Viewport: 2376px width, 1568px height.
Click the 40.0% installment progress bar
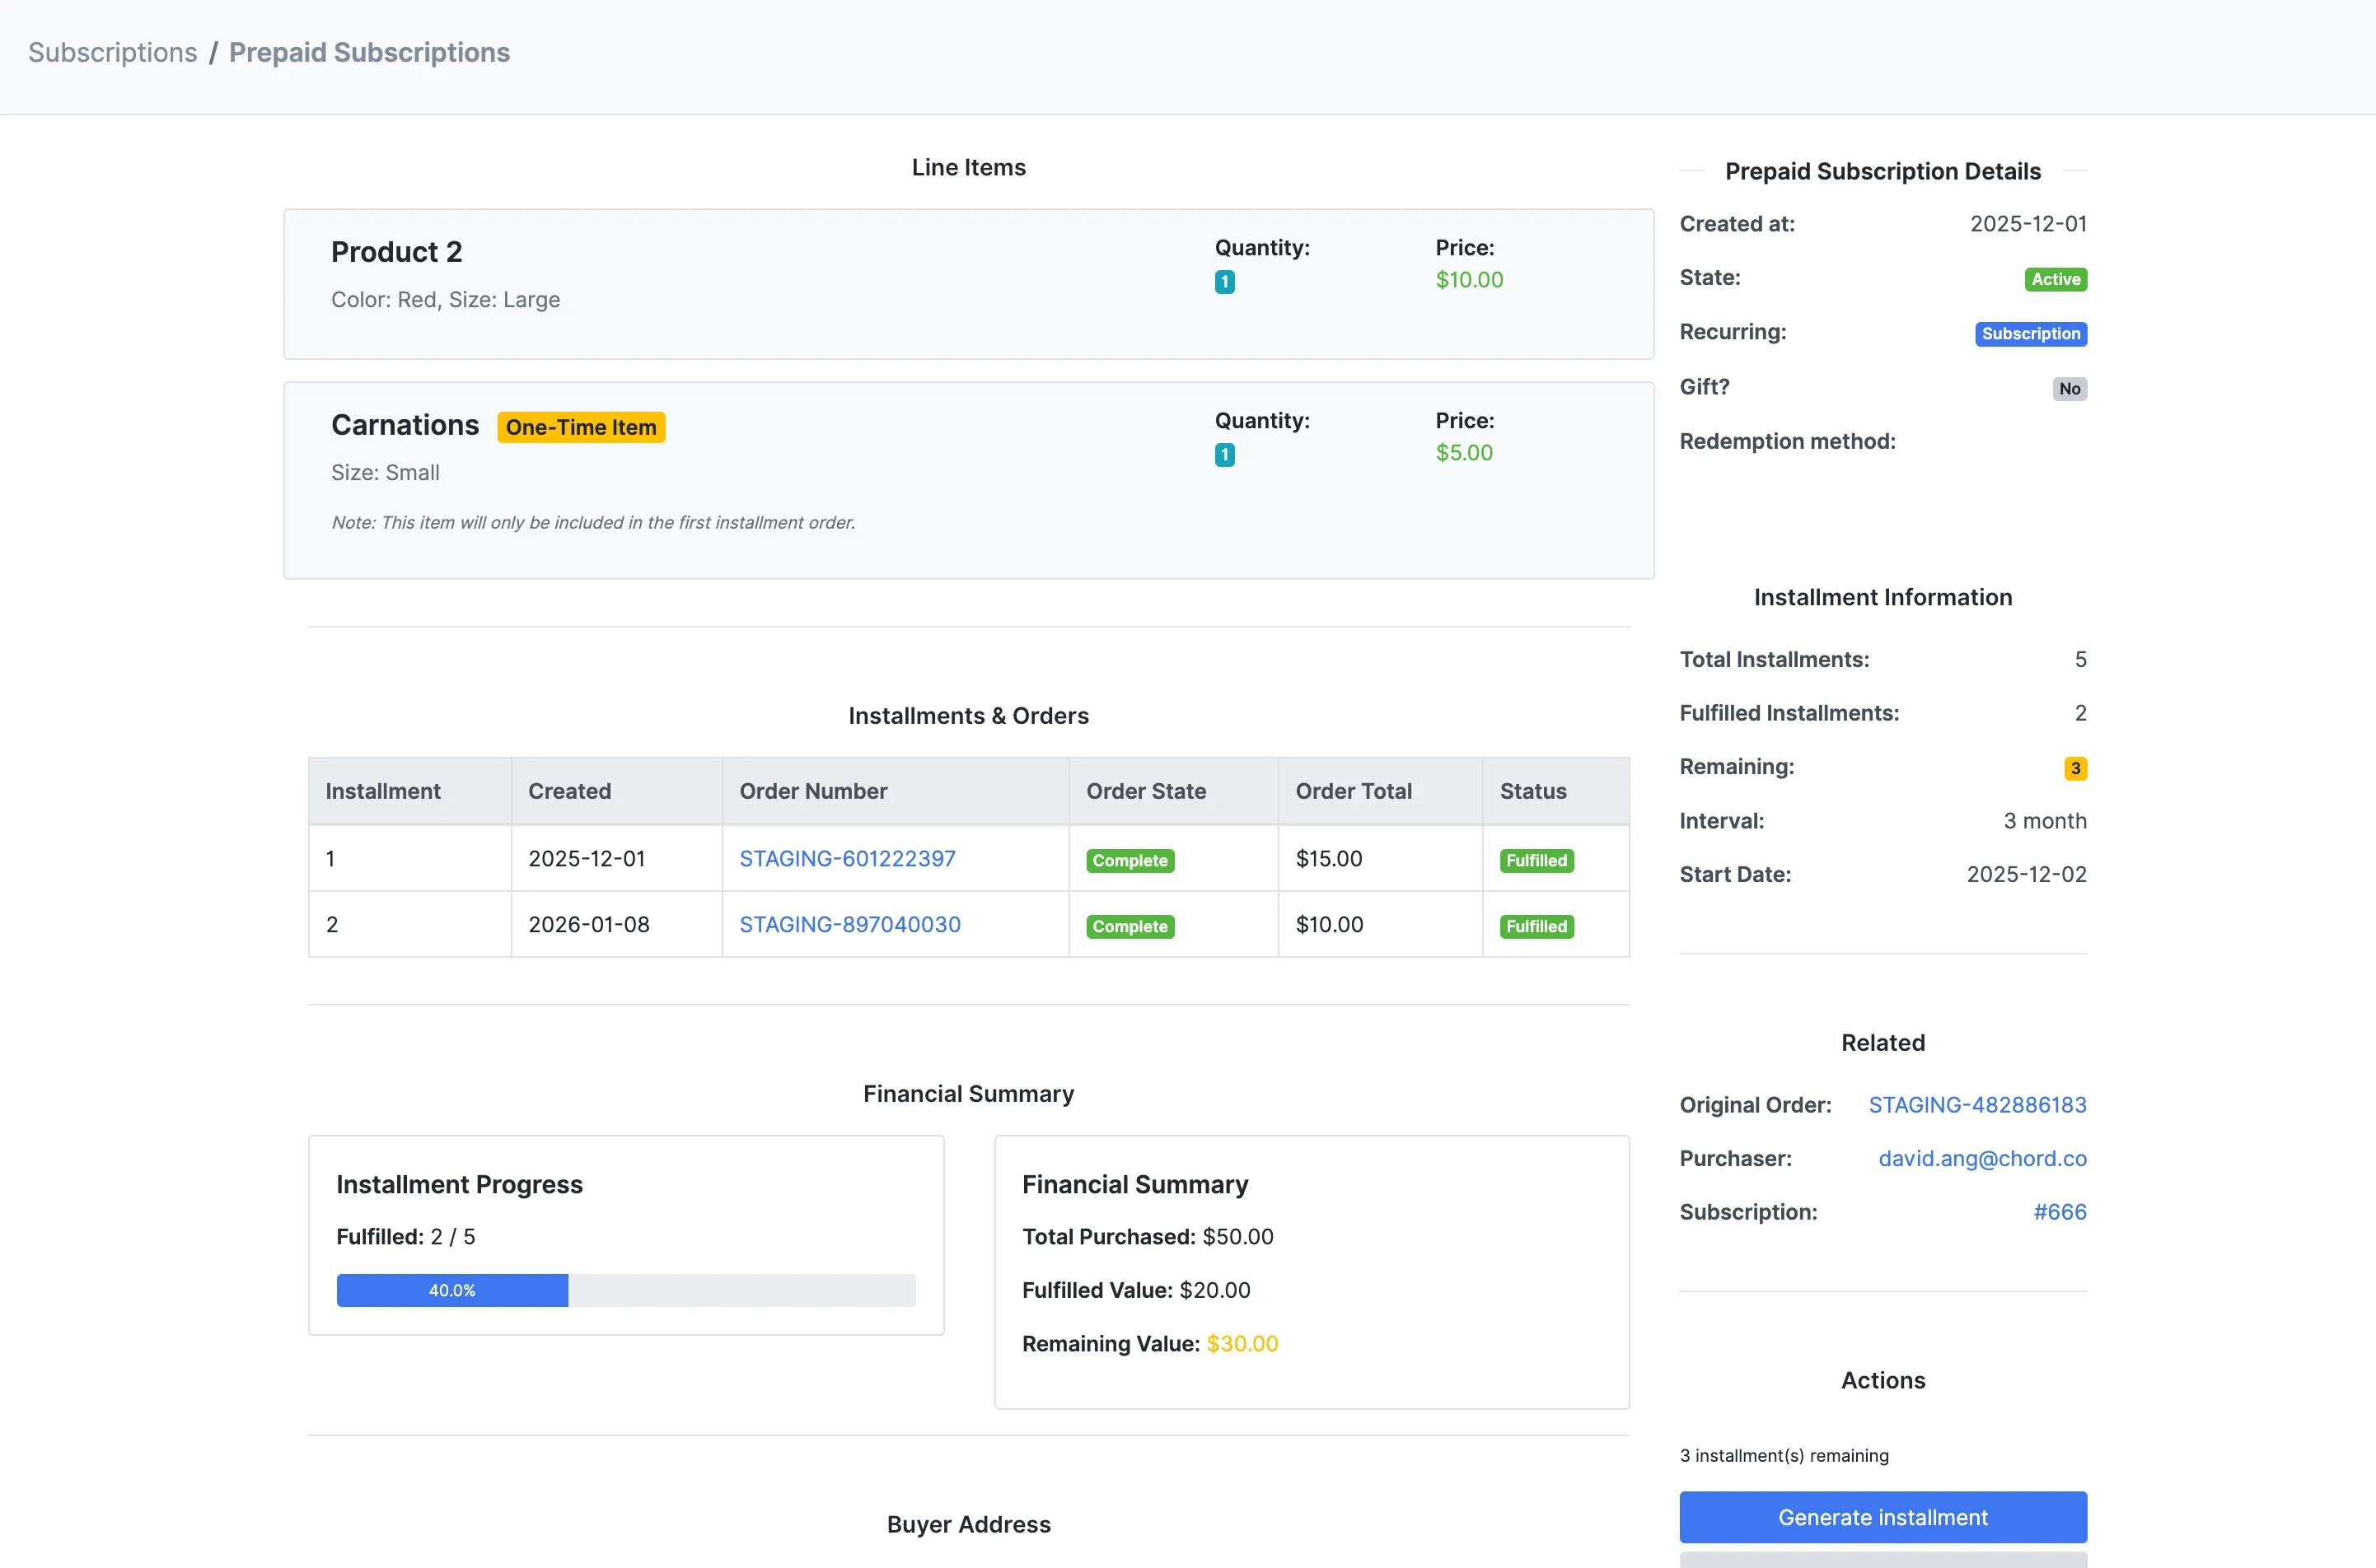click(452, 1290)
